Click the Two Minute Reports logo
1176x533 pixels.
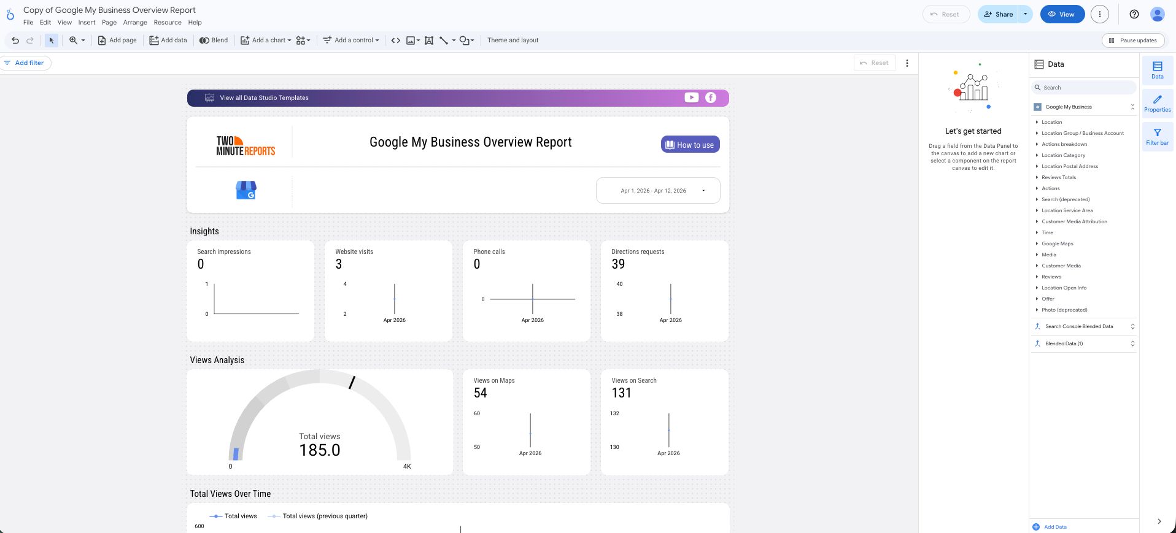coord(246,146)
